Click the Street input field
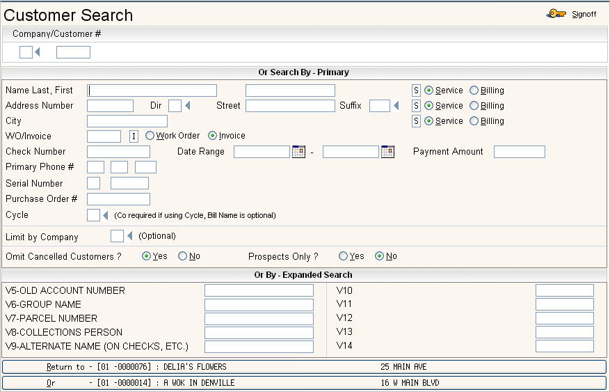This screenshot has width=610, height=392. tap(290, 106)
